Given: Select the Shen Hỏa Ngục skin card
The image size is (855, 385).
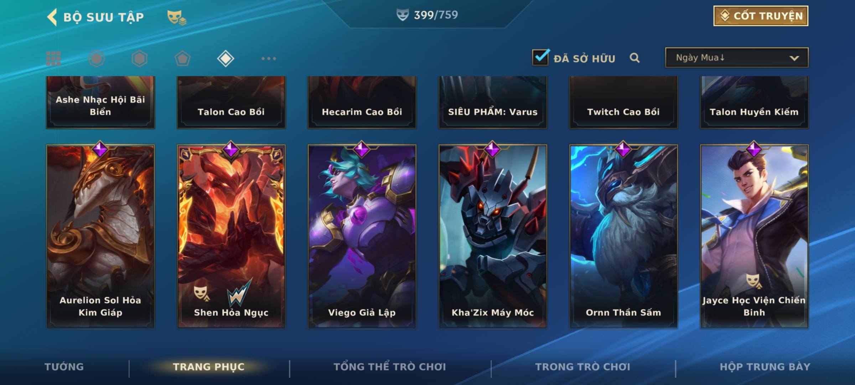Looking at the screenshot, I should point(231,236).
